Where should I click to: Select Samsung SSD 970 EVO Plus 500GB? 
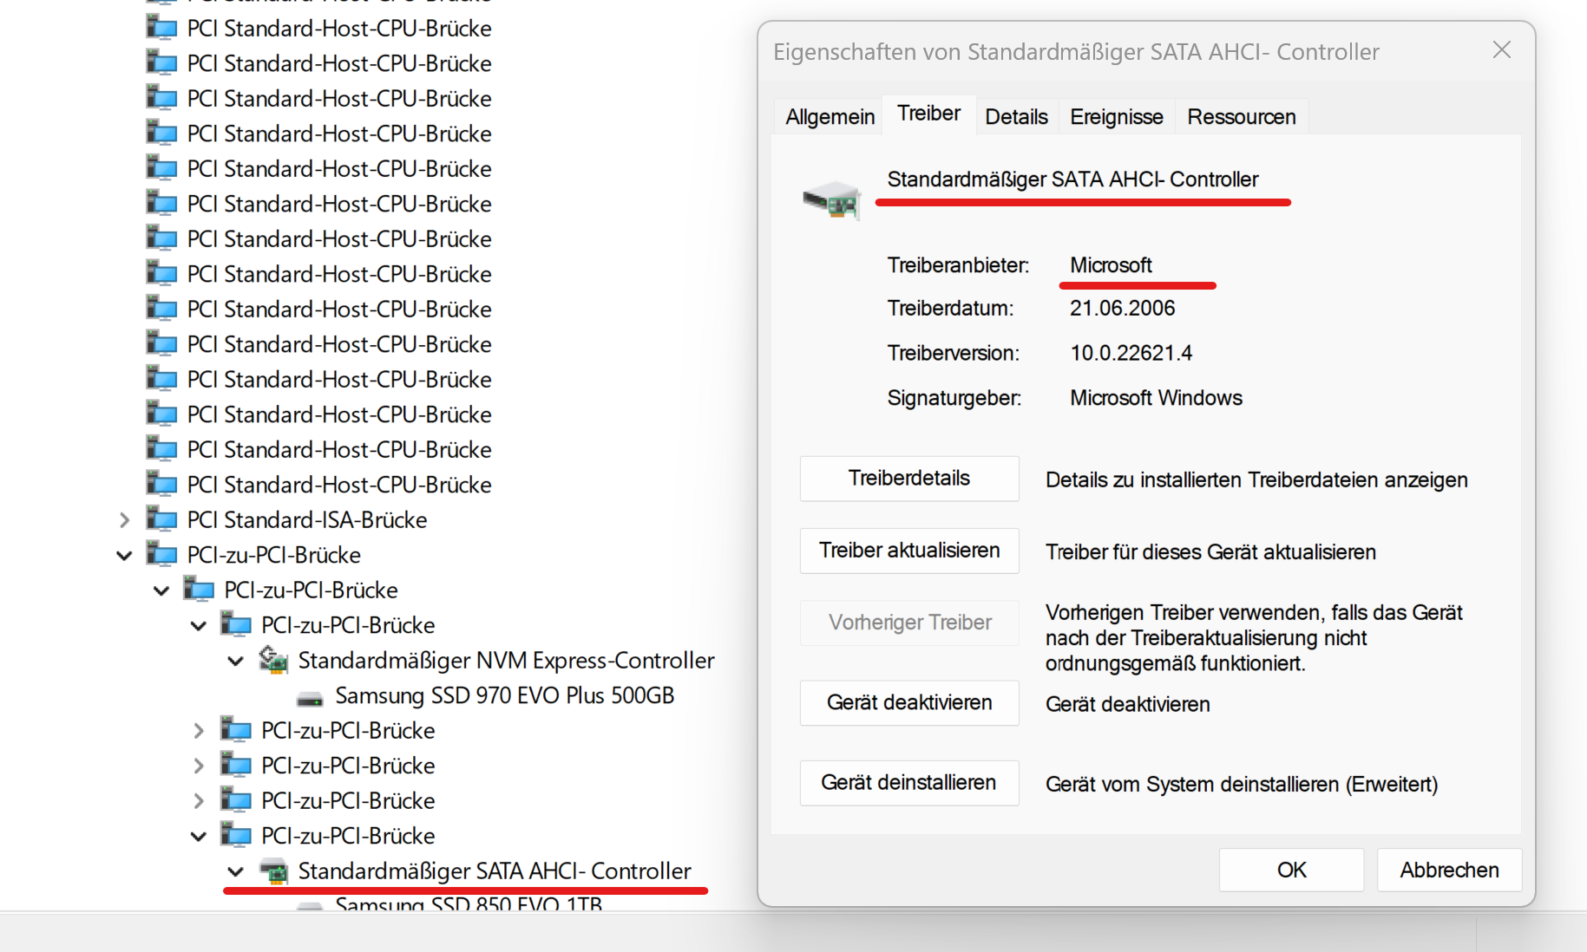point(505,695)
